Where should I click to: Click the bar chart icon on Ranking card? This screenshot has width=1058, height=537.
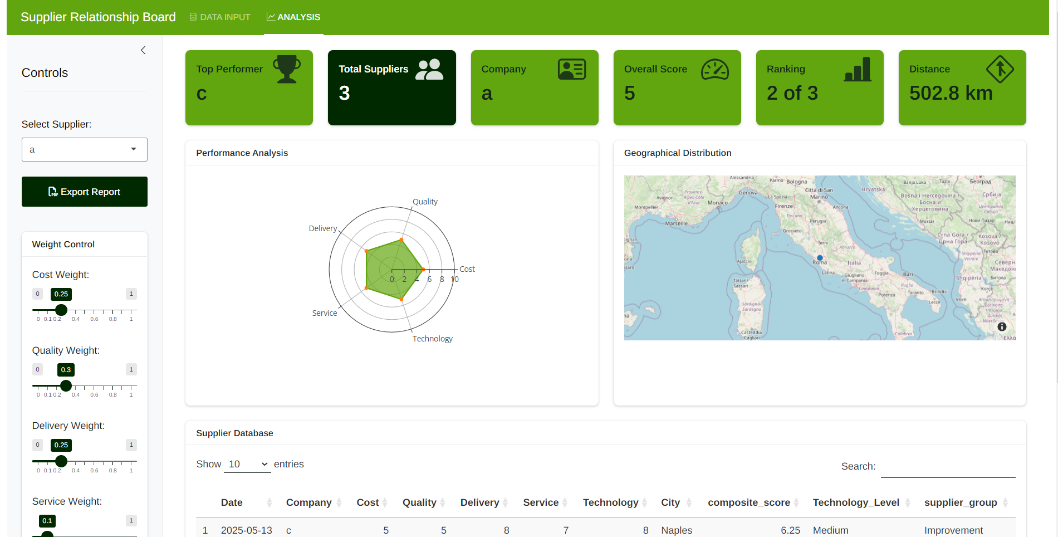(x=858, y=69)
